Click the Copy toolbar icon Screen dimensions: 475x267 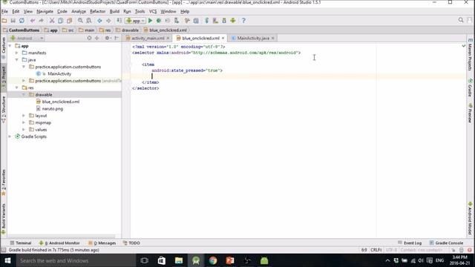(x=61, y=21)
